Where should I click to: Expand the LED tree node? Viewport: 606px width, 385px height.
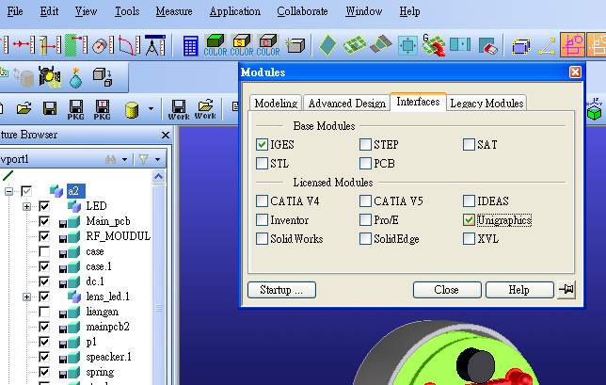tap(26, 206)
